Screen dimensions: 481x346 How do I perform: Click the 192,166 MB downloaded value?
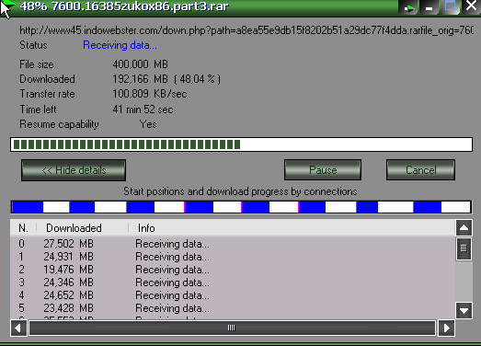click(x=140, y=79)
